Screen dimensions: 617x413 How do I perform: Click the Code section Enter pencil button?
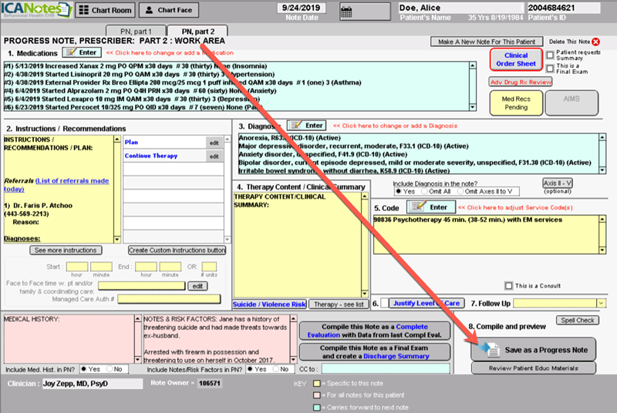[x=427, y=207]
